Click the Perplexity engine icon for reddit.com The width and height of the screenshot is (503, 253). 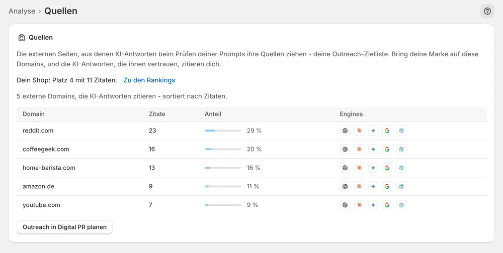click(401, 131)
